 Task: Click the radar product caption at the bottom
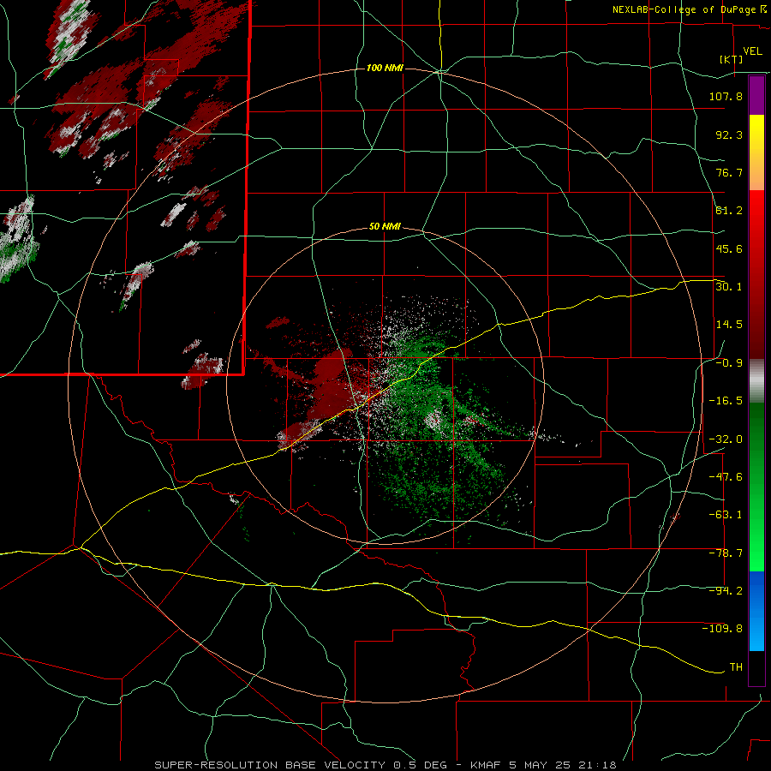click(x=385, y=765)
